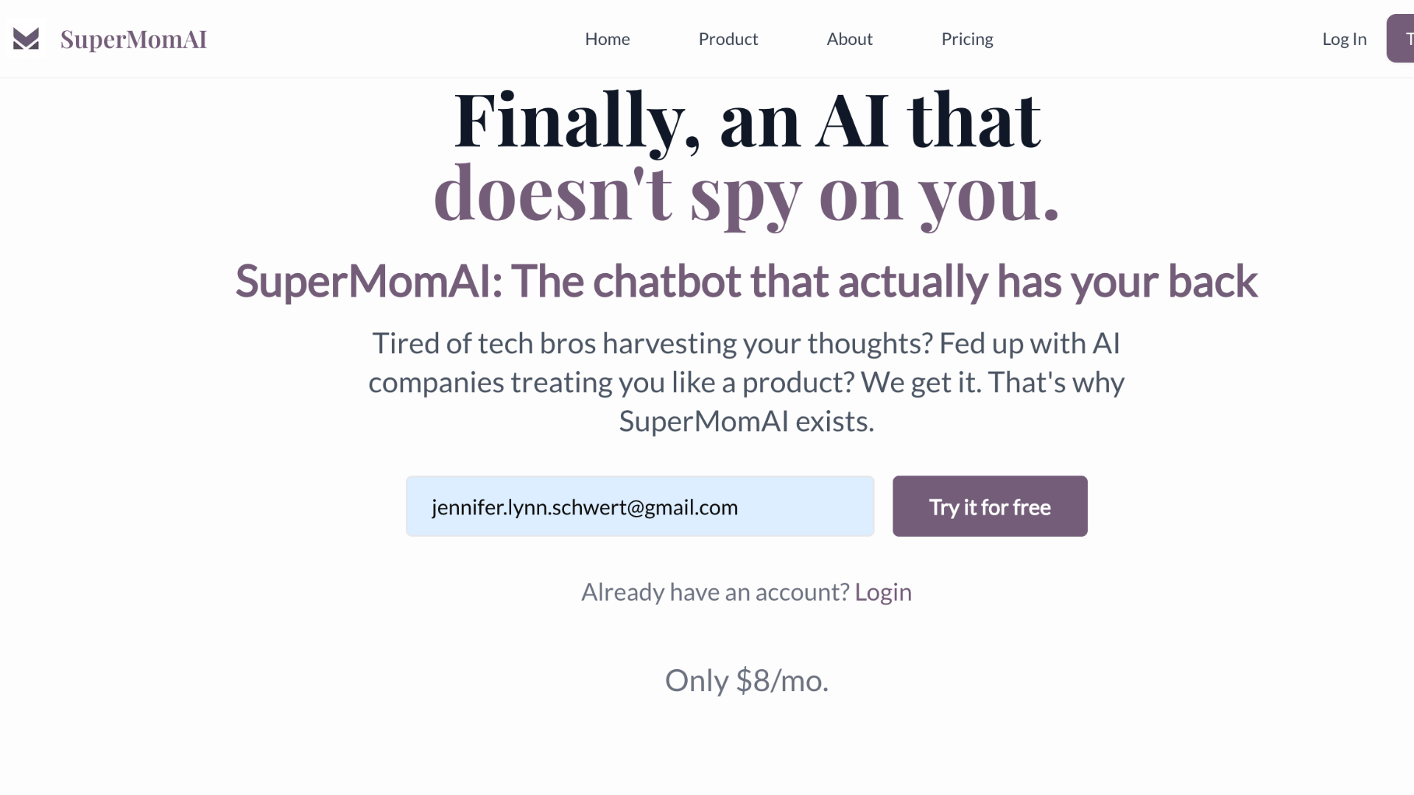This screenshot has width=1414, height=795.
Task: Click the "SuperMomAI exists." closing sentence
Action: click(747, 422)
